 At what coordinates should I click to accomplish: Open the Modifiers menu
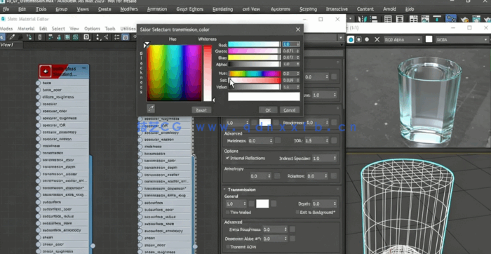pyautogui.click(x=129, y=9)
